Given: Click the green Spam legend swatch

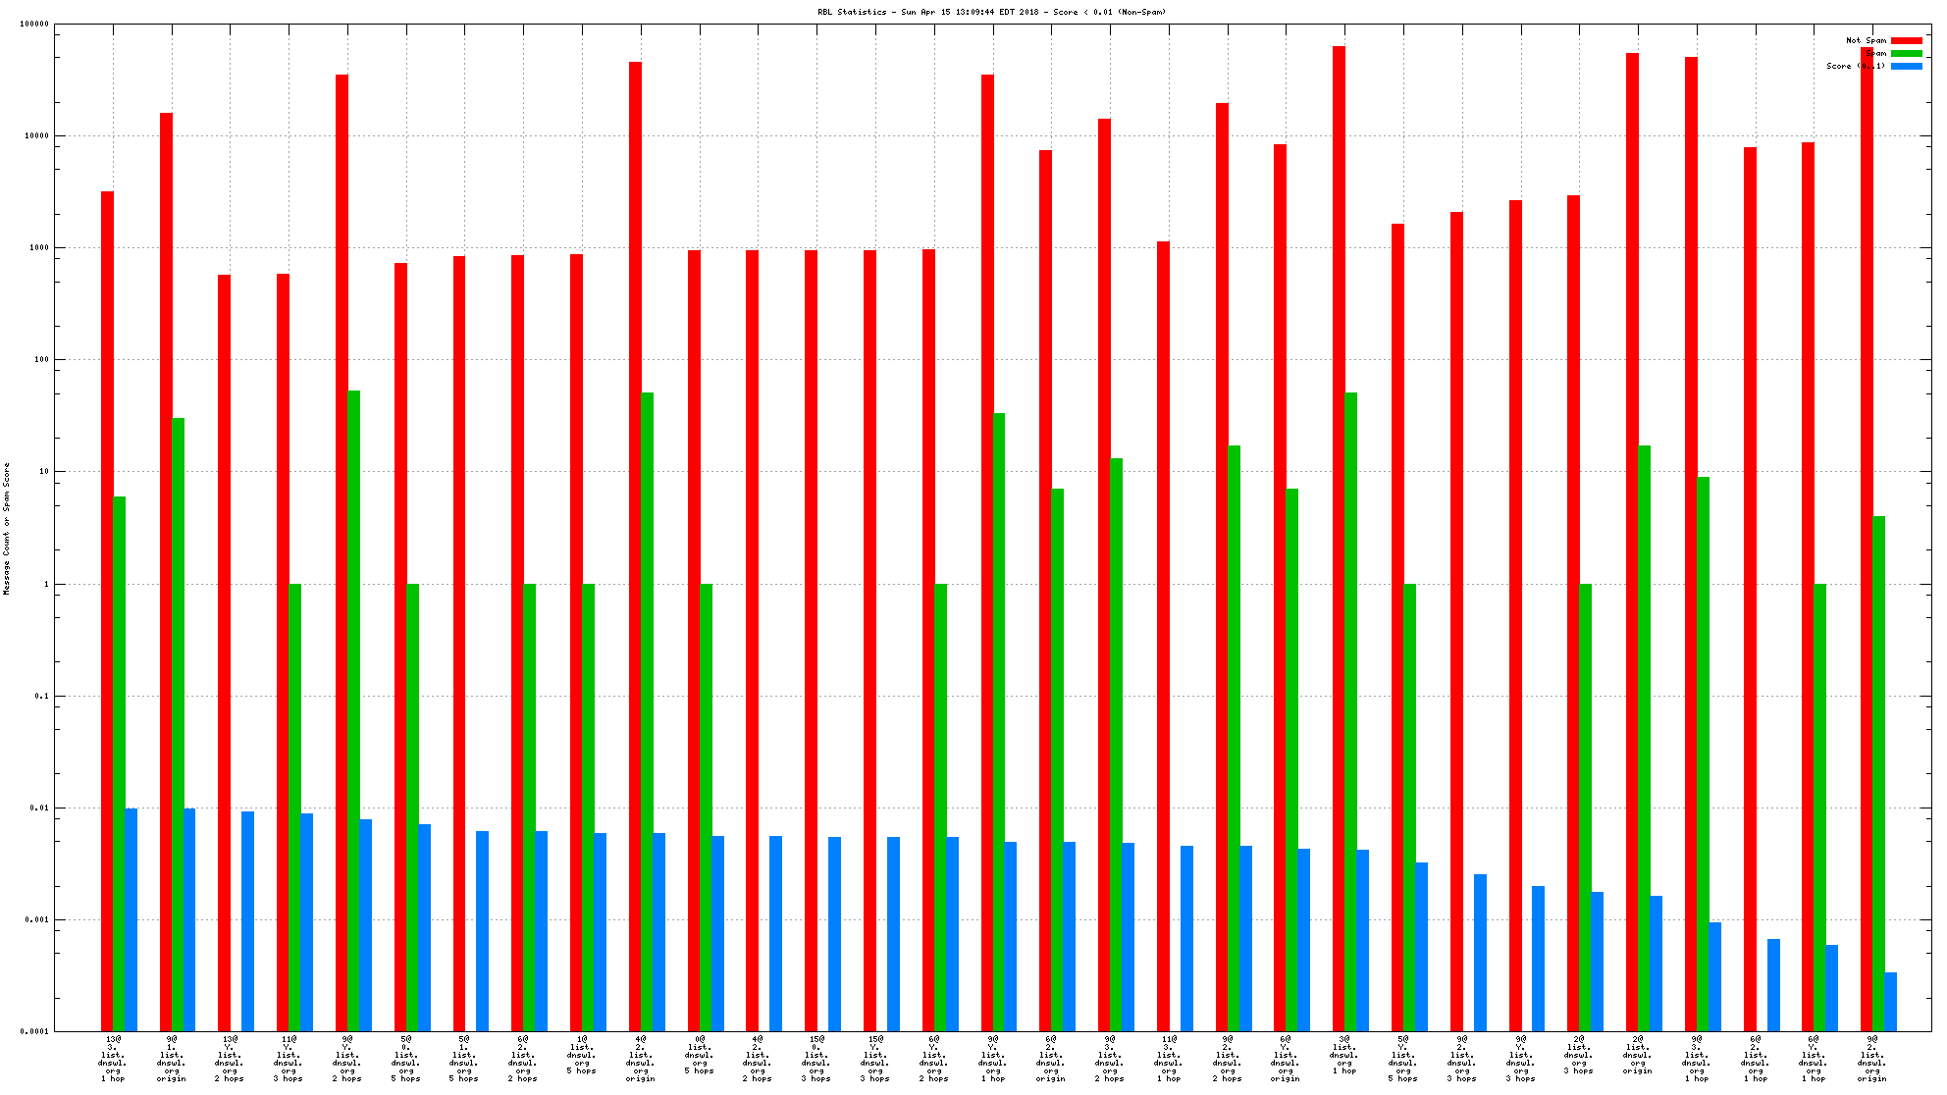Looking at the screenshot, I should 1906,53.
